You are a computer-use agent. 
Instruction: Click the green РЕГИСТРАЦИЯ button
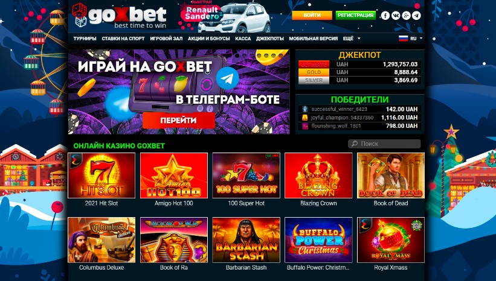(356, 15)
